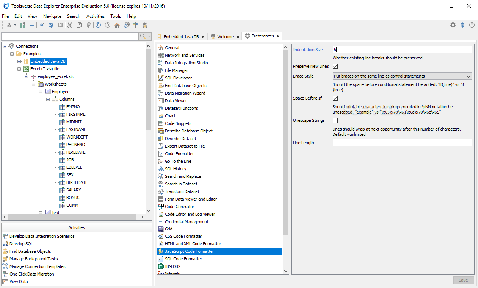
Task: Open the Develop SQL activity
Action: pos(21,244)
